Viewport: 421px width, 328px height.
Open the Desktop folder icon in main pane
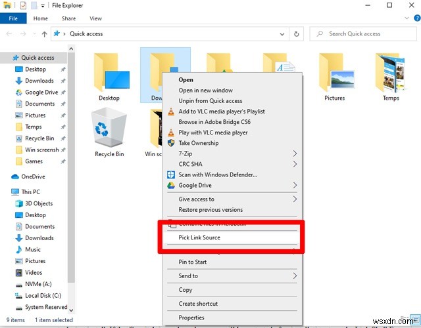pos(111,72)
